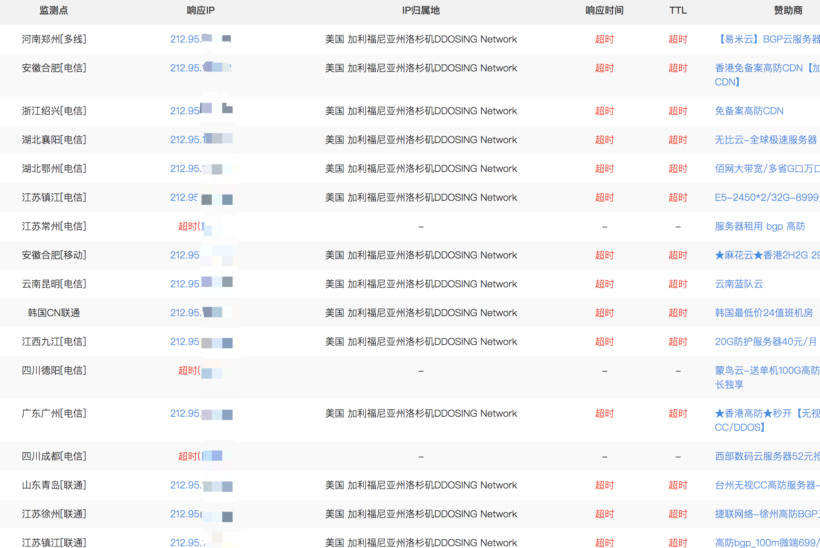Click the 【易米云】BGP云服务器 sponsor link
820x548 pixels.
click(767, 39)
